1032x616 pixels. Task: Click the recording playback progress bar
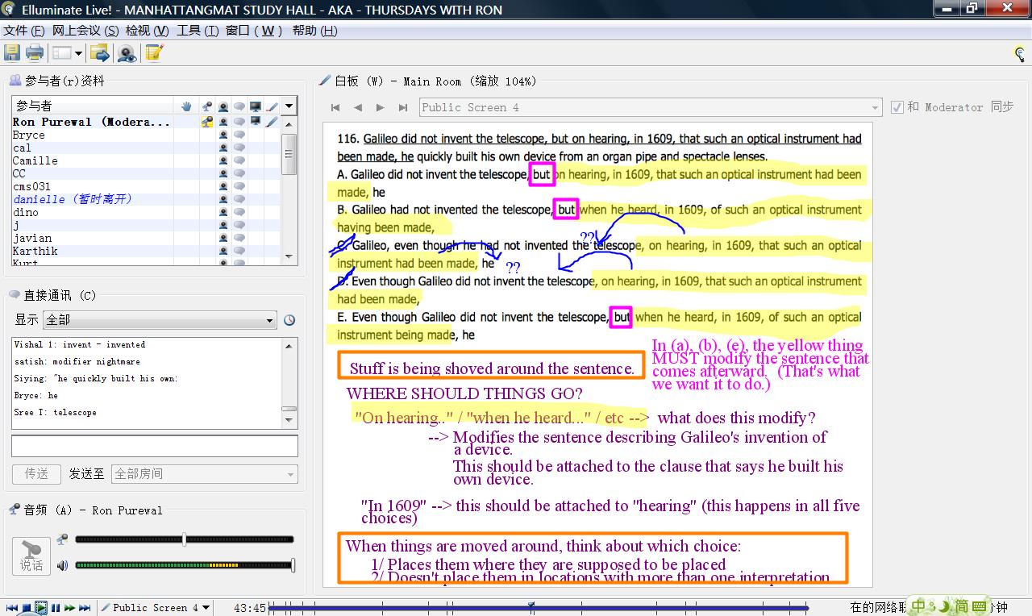538,608
